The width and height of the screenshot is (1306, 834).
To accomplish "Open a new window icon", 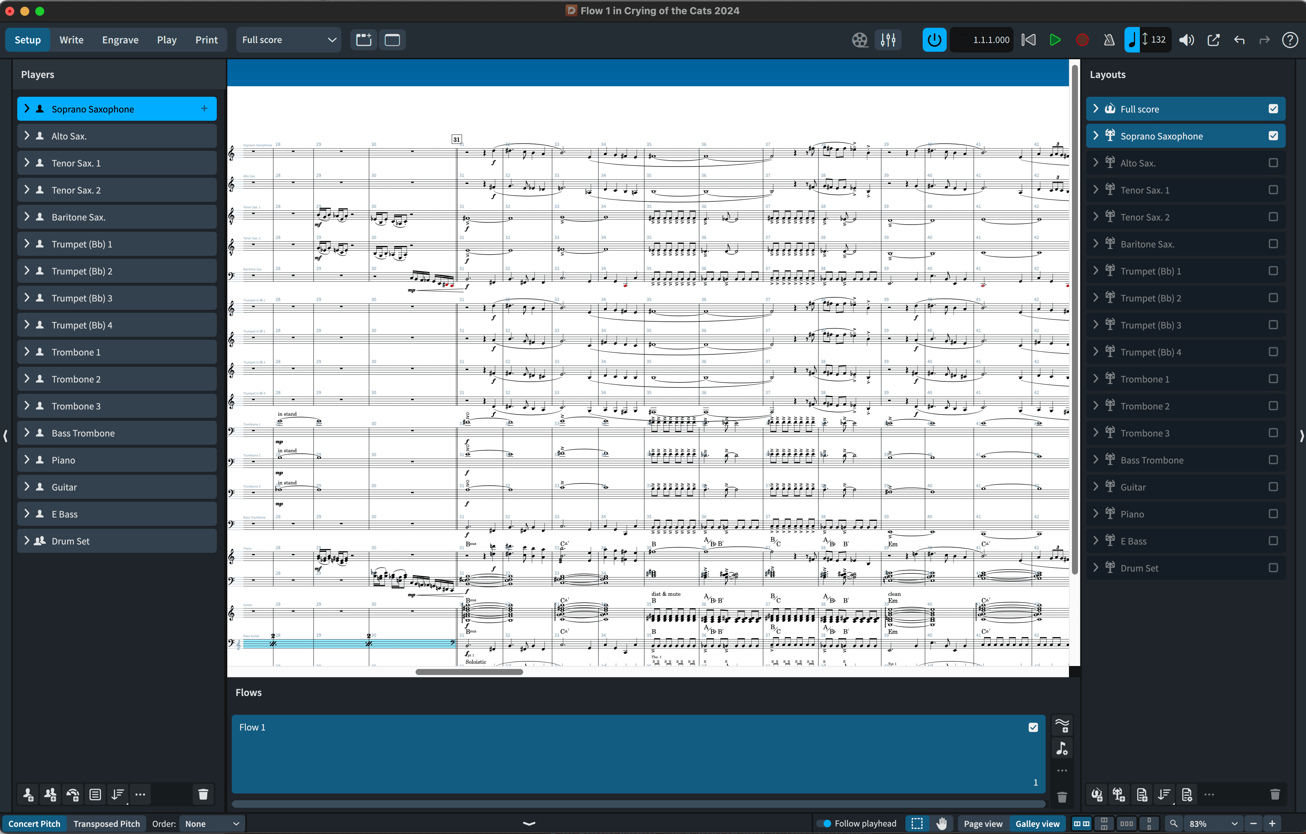I will [392, 40].
